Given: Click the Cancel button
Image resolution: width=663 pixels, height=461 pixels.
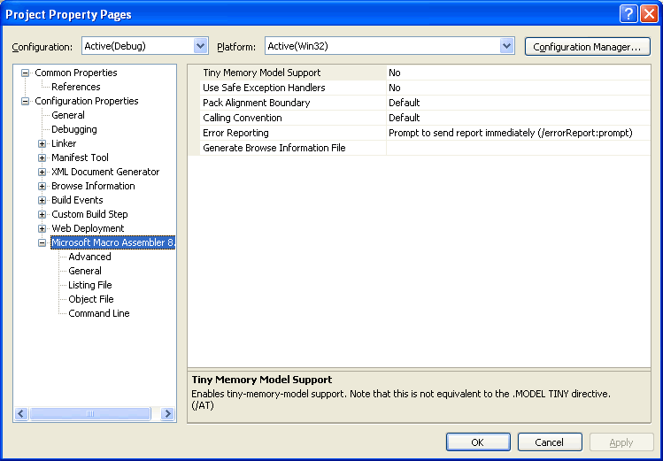Looking at the screenshot, I should tap(550, 442).
